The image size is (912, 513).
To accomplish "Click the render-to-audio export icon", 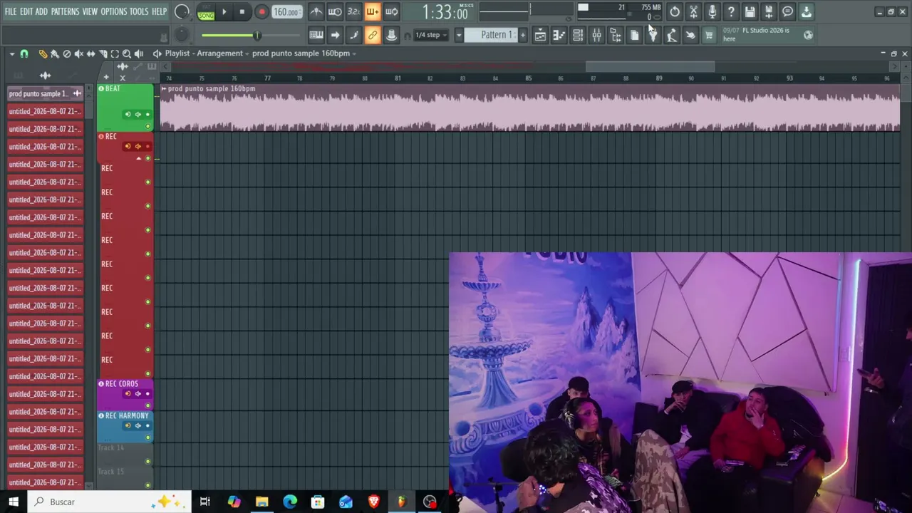I will point(769,11).
